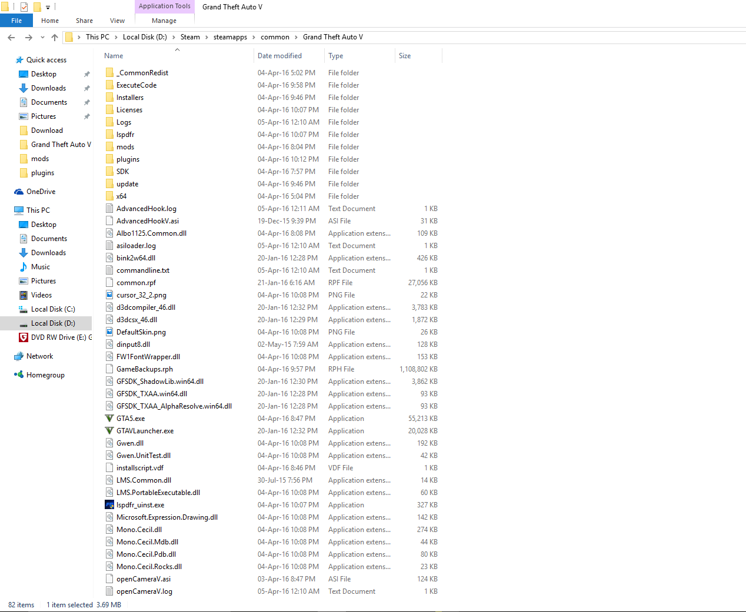
Task: Click the Homegroup icon in sidebar
Action: [19, 375]
